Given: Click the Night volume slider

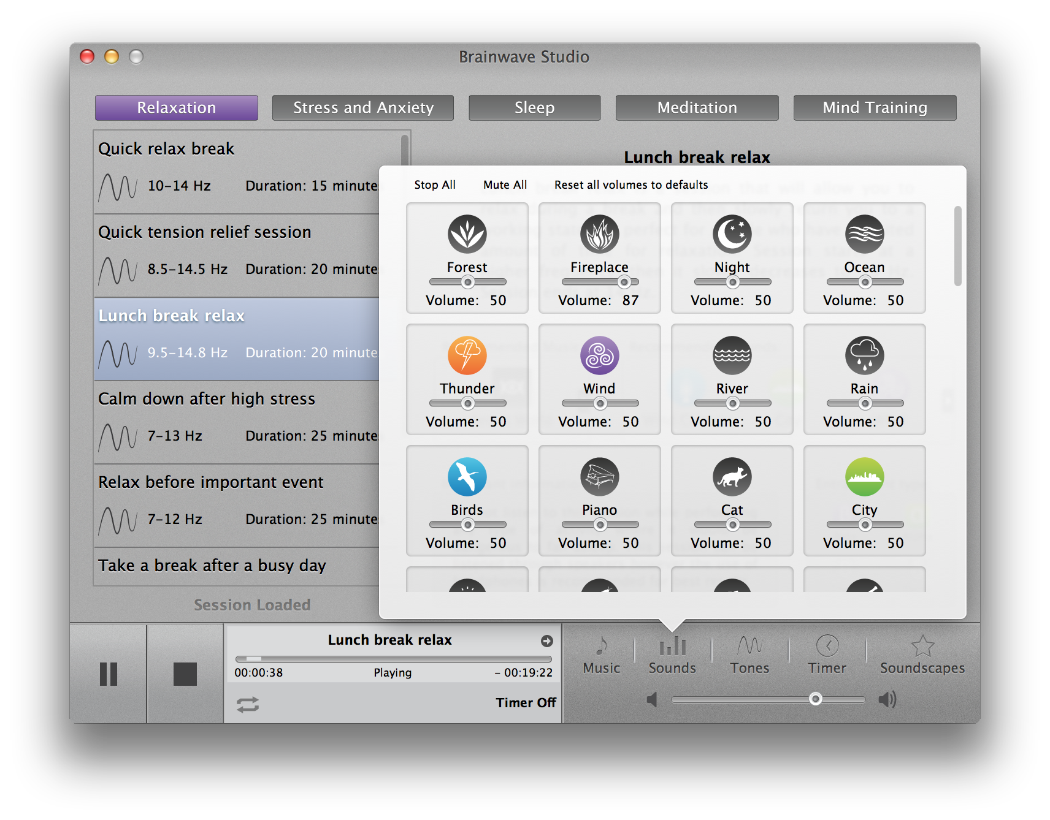Looking at the screenshot, I should coord(732,282).
